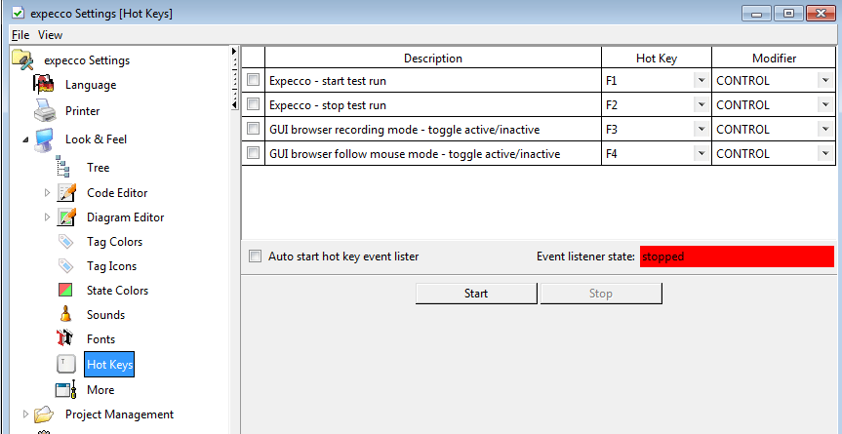Click the State Colors icon
Image resolution: width=842 pixels, height=434 pixels.
coord(66,291)
